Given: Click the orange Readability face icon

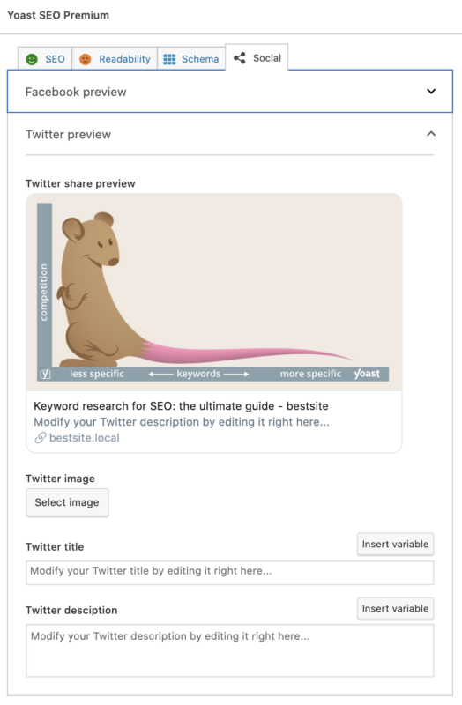Looking at the screenshot, I should click(85, 59).
